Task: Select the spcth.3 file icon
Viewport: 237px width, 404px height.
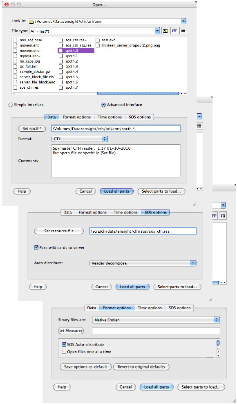Action: pyautogui.click(x=61, y=67)
